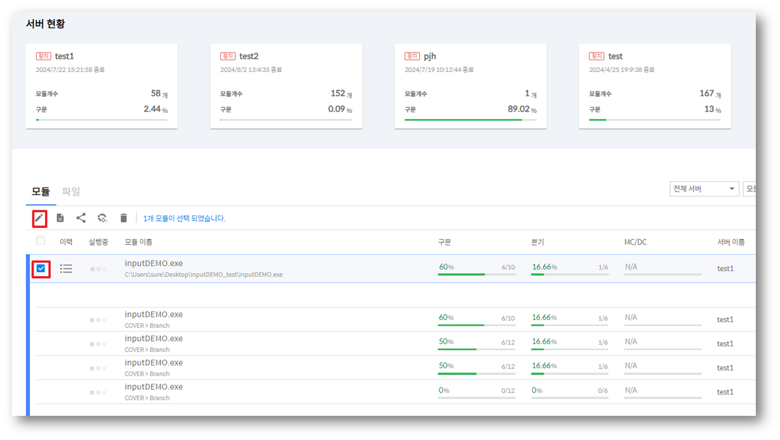Screen dimensions: 780x440
Task: Click the running status dots of selected inputDEMO.exe
Action: pos(98,269)
